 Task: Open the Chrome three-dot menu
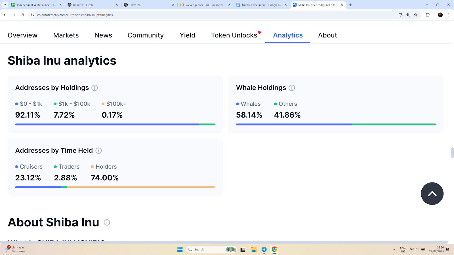tap(449, 15)
